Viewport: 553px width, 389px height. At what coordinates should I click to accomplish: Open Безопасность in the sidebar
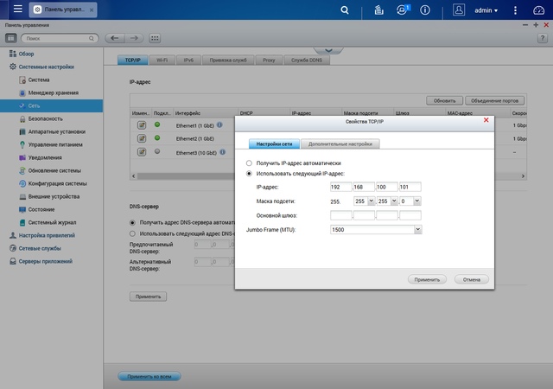coord(45,118)
